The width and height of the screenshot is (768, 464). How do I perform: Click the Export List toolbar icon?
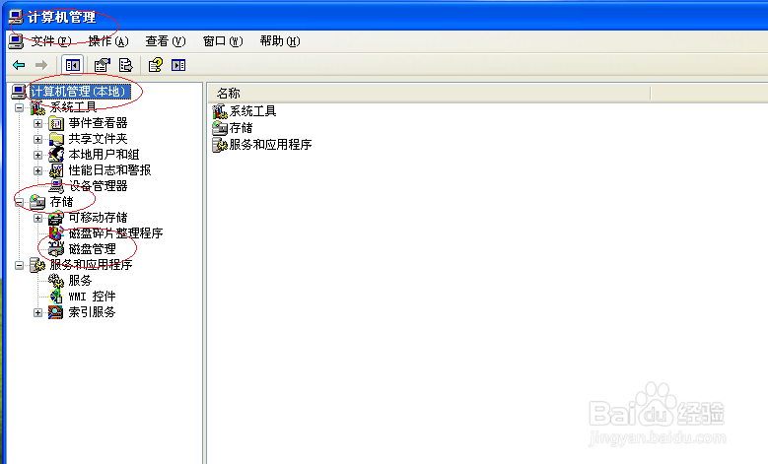[126, 65]
